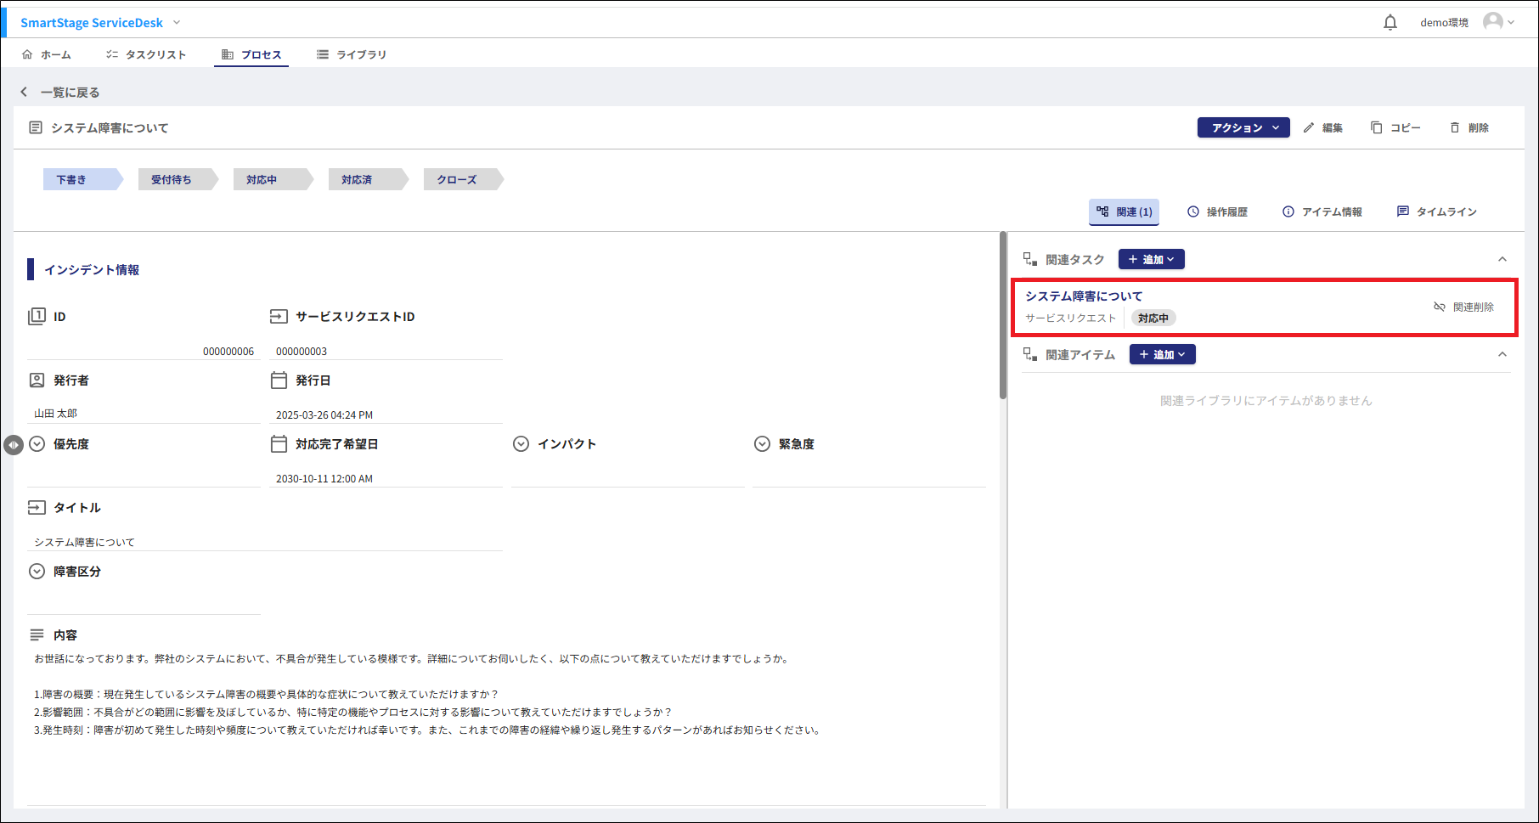Switch to the タスクリスト tab
The height and width of the screenshot is (823, 1539).
pyautogui.click(x=146, y=54)
